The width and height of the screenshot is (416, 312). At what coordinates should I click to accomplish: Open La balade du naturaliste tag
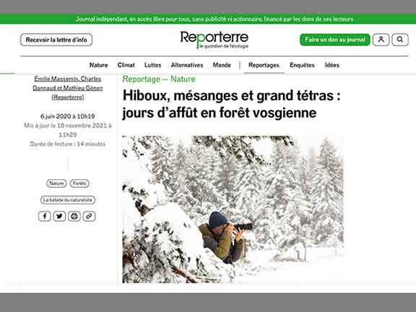tap(68, 200)
